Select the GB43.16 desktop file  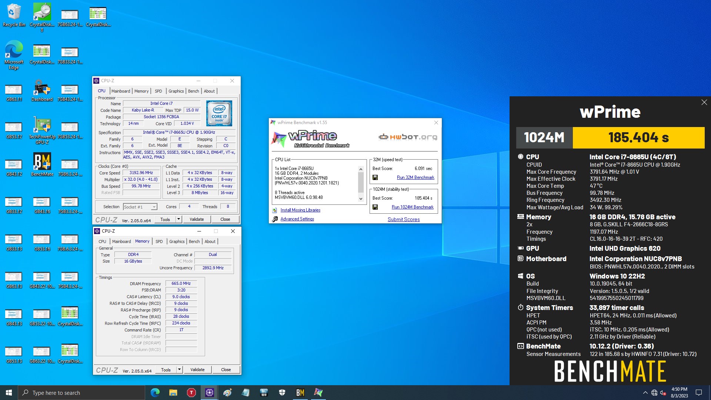click(42, 205)
